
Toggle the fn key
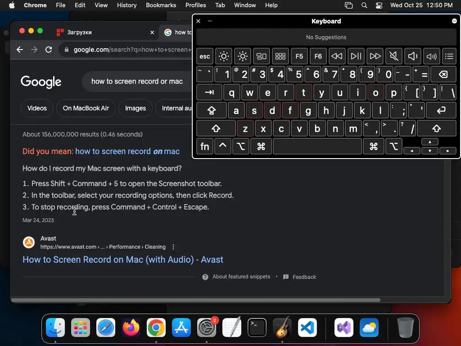pos(205,146)
